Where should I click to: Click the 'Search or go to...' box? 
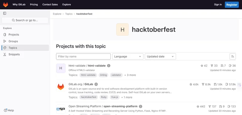(x=25, y=20)
